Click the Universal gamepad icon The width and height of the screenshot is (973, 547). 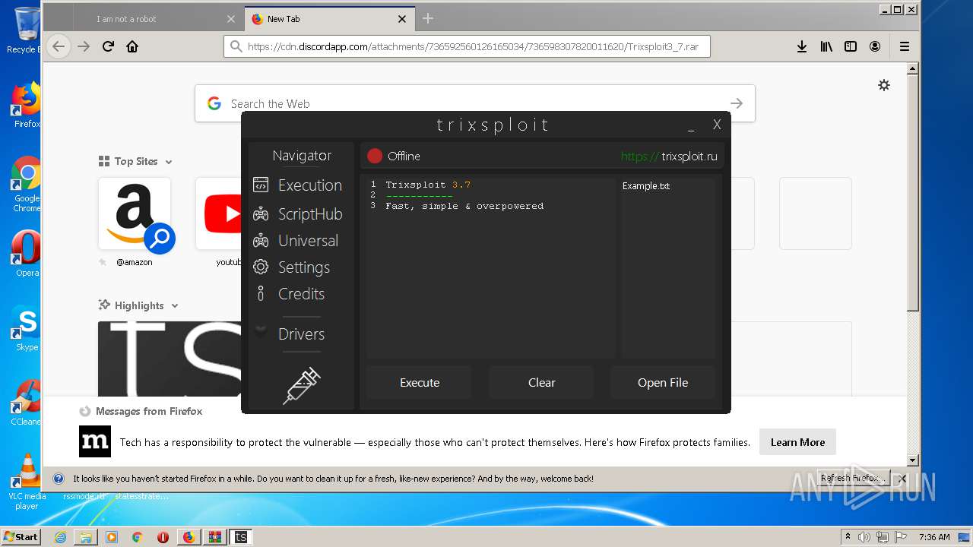(x=261, y=241)
